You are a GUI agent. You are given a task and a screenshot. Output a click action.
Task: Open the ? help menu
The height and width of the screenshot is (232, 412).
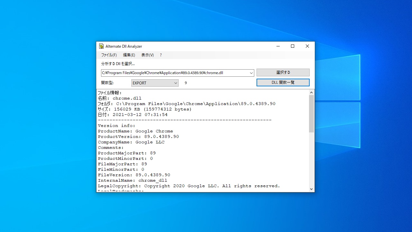[x=161, y=55]
